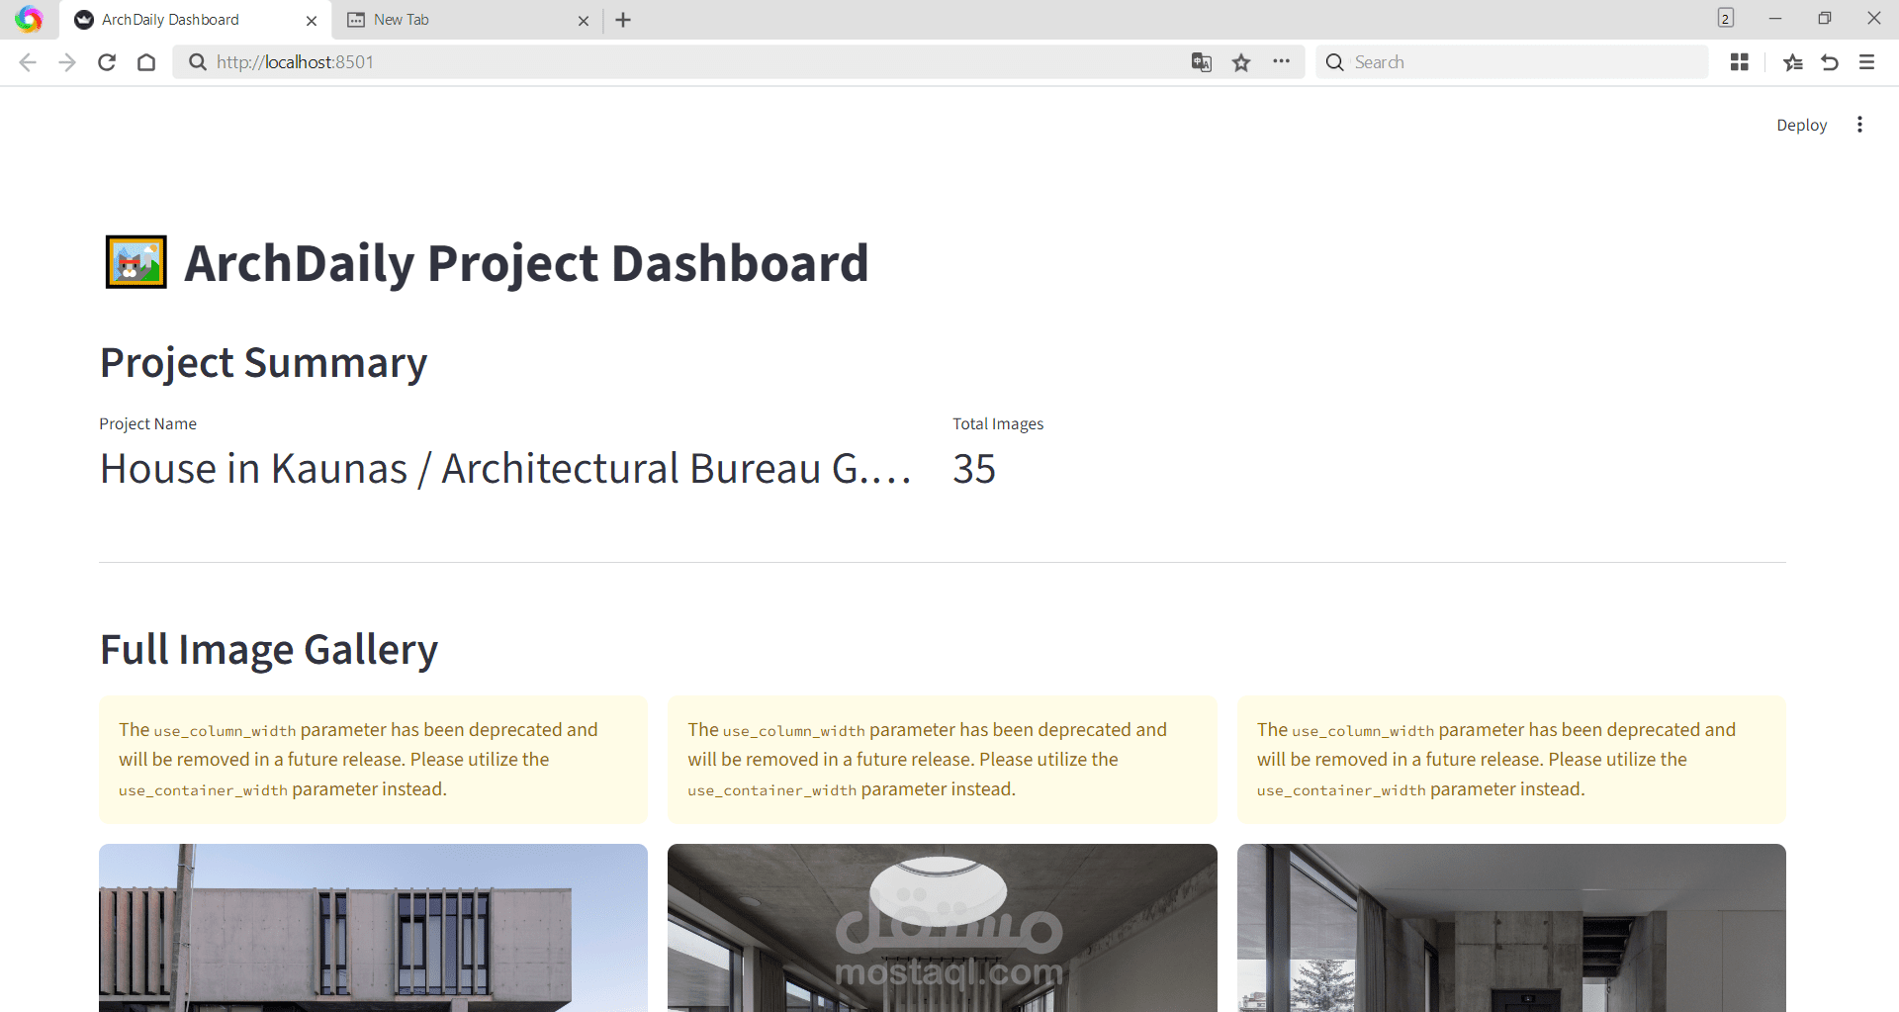Open the skylight interior thumbnail
Viewport: 1899px width, 1012px height.
[x=942, y=928]
